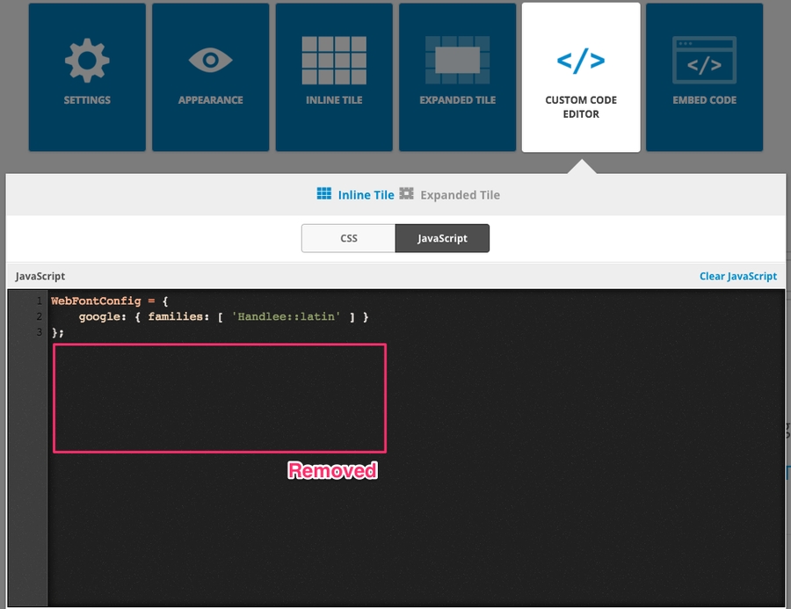This screenshot has width=791, height=609.
Task: Click the Settings gear icon
Action: pyautogui.click(x=87, y=61)
